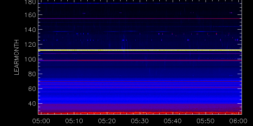Click the 140 frequency axis label
The height and width of the screenshot is (126, 253).
(x=30, y=30)
